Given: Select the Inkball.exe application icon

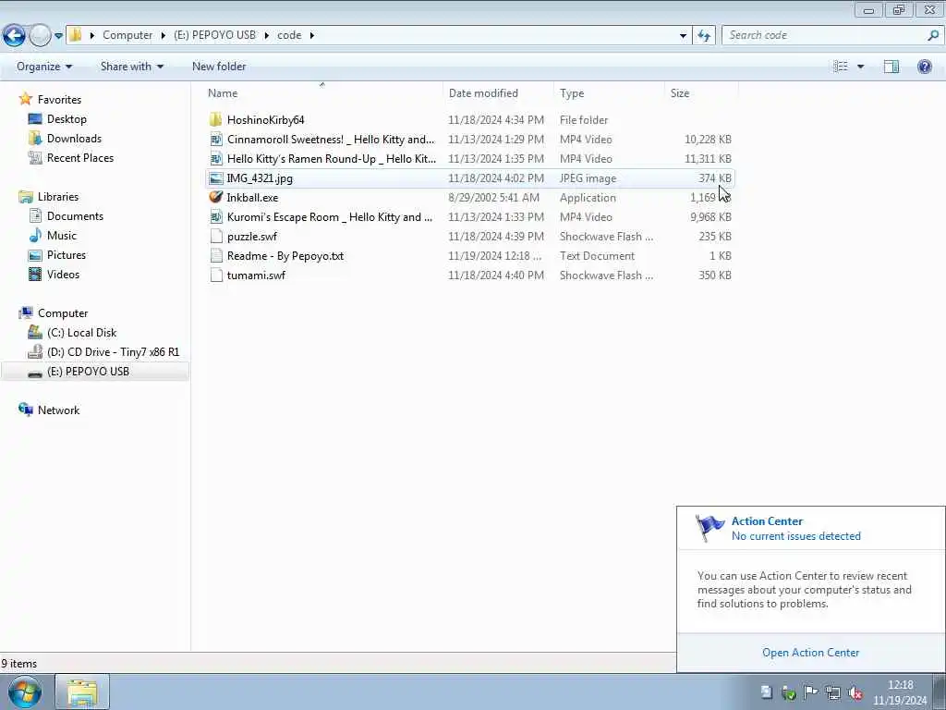Looking at the screenshot, I should [215, 198].
